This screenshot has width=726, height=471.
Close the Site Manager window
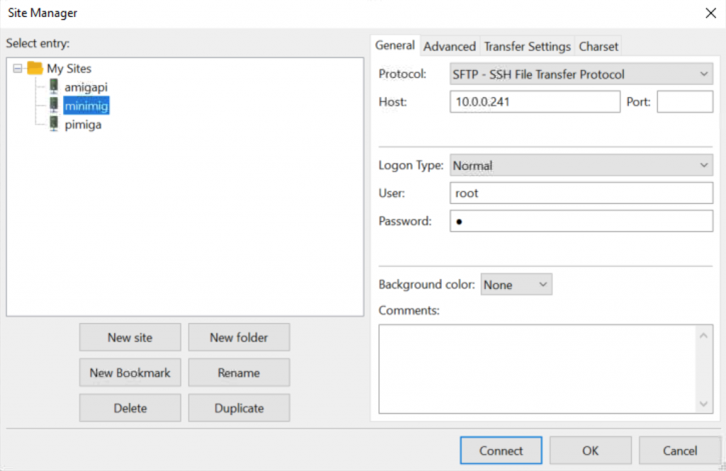coord(710,13)
